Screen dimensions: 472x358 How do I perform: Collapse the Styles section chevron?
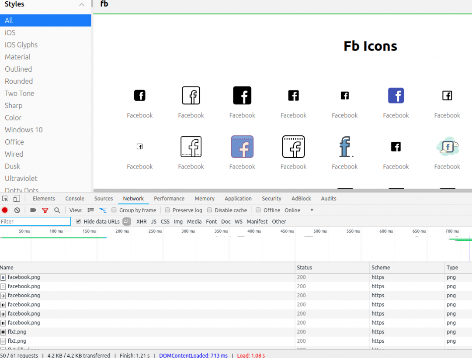point(82,4)
